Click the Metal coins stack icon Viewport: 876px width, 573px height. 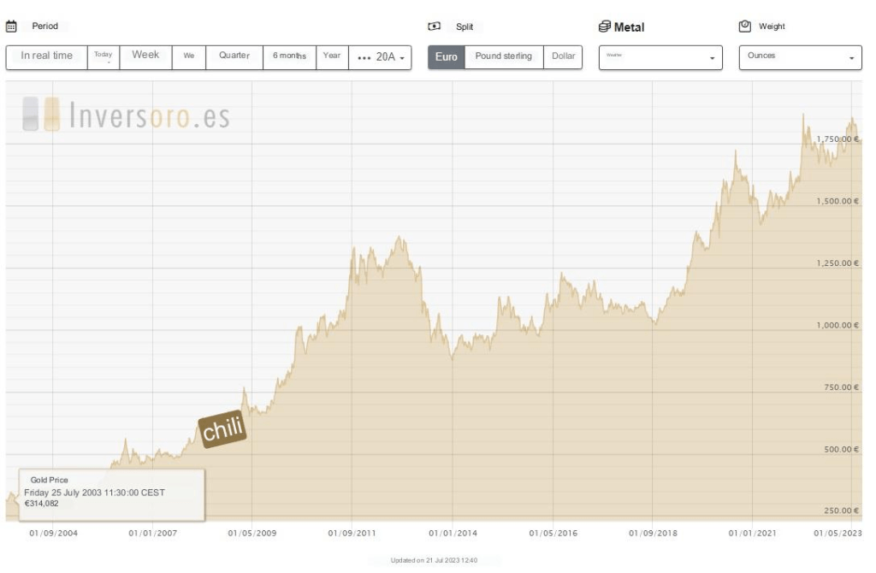(605, 27)
